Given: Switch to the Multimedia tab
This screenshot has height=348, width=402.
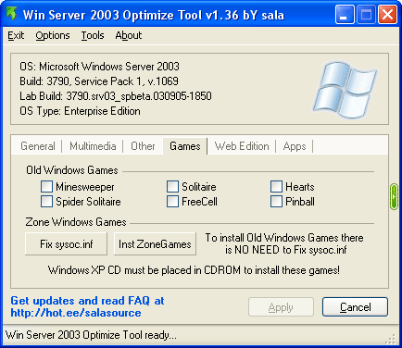Looking at the screenshot, I should [93, 146].
